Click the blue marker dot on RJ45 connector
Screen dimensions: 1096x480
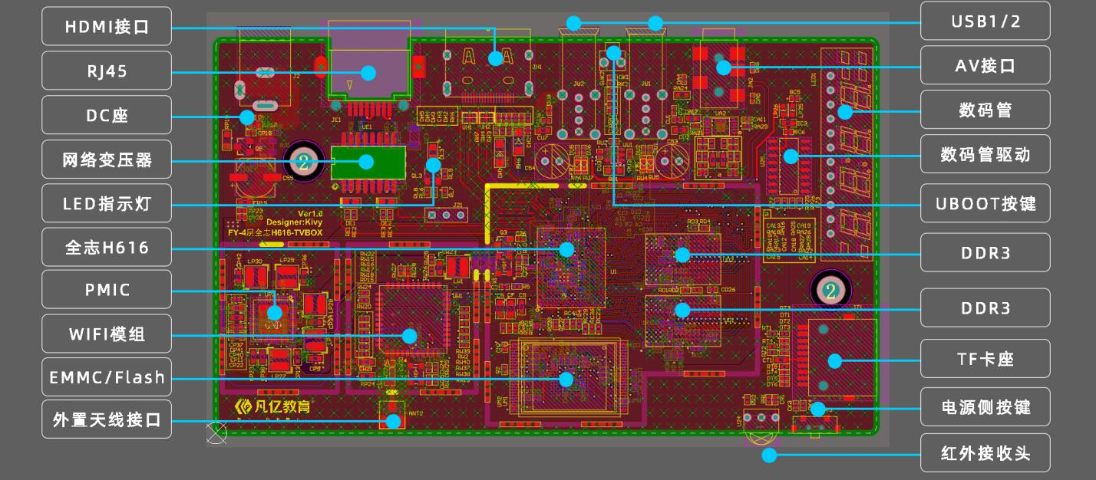[x=368, y=73]
